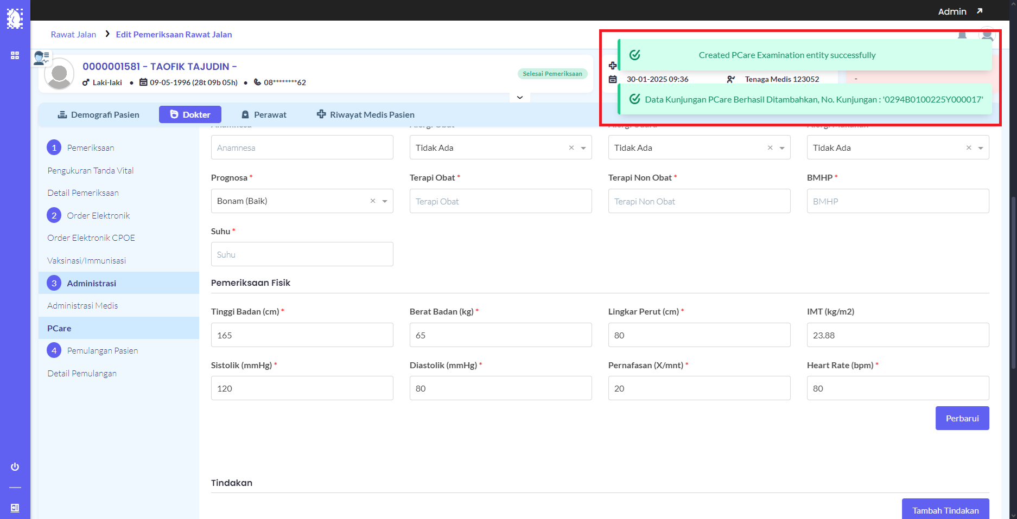Click the Pernafasan field
This screenshot has height=519, width=1017.
699,388
